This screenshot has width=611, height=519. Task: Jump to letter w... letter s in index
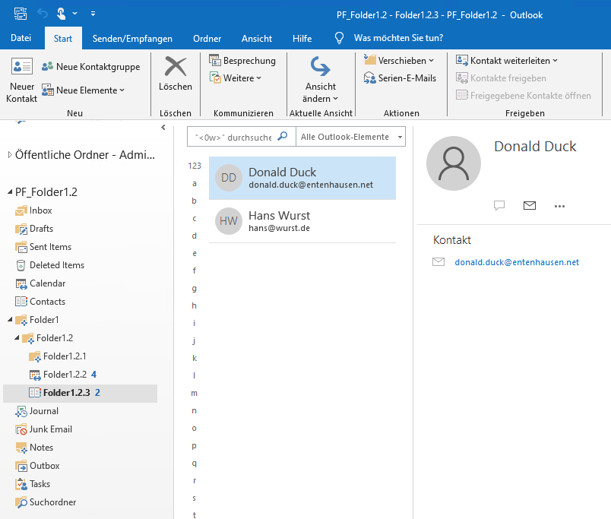pos(194,498)
